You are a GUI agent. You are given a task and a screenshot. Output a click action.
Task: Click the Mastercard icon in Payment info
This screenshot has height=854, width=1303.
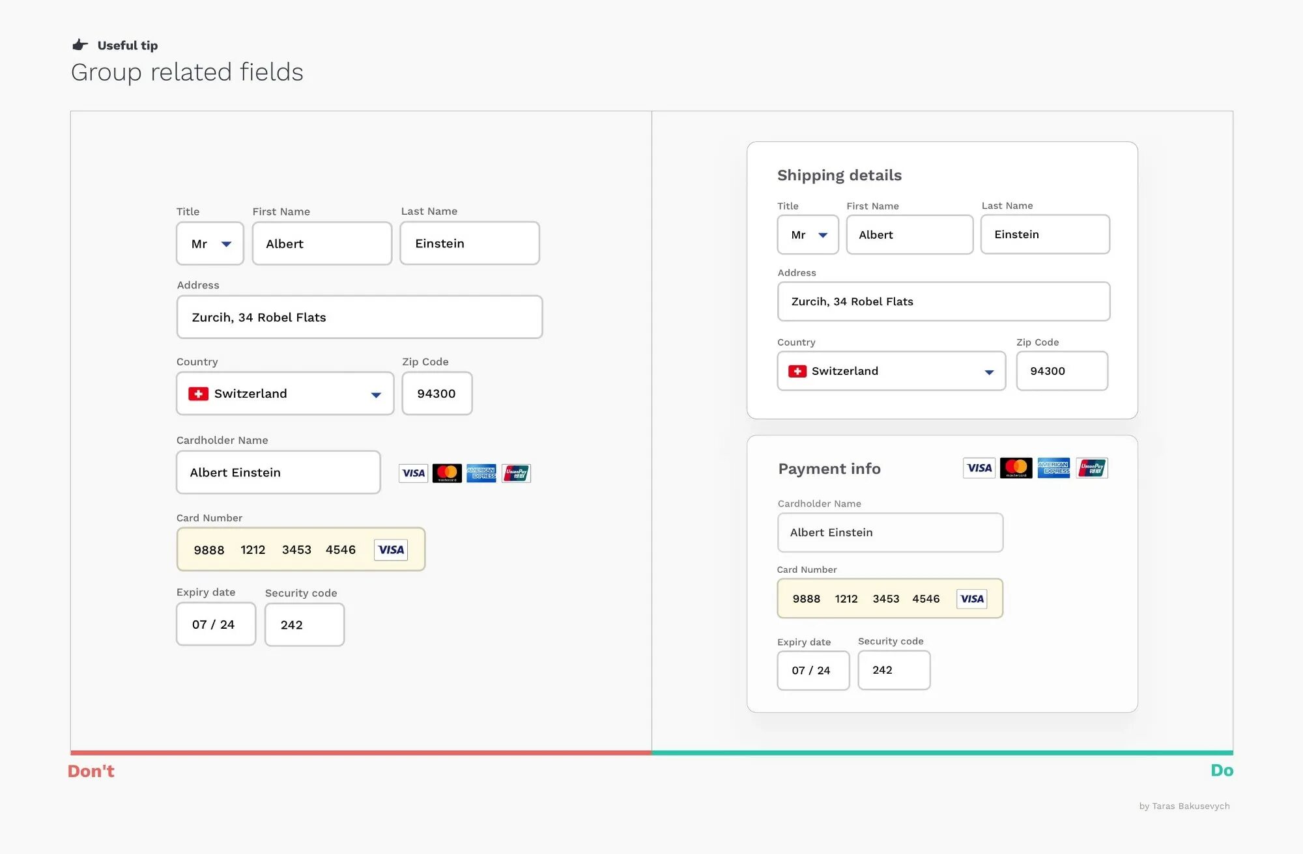click(x=1016, y=467)
